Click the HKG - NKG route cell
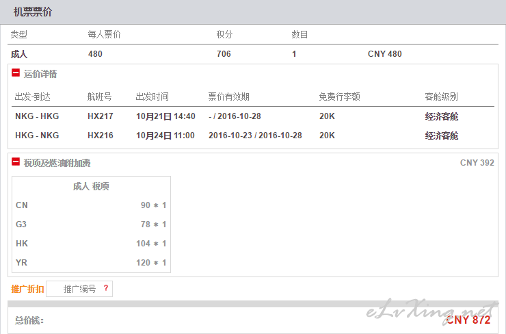This screenshot has width=506, height=334. click(x=37, y=136)
